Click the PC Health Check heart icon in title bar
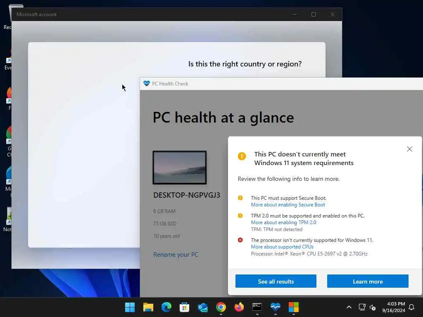This screenshot has height=317, width=423. click(x=147, y=83)
